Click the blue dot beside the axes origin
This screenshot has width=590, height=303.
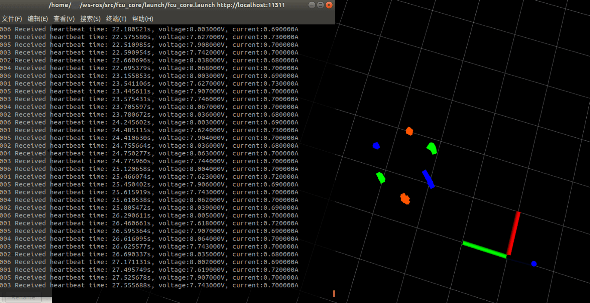(534, 264)
